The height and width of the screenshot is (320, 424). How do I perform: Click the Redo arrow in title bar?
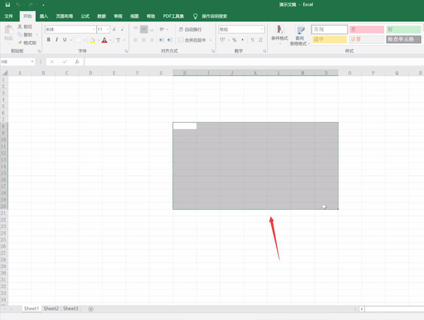[31, 5]
